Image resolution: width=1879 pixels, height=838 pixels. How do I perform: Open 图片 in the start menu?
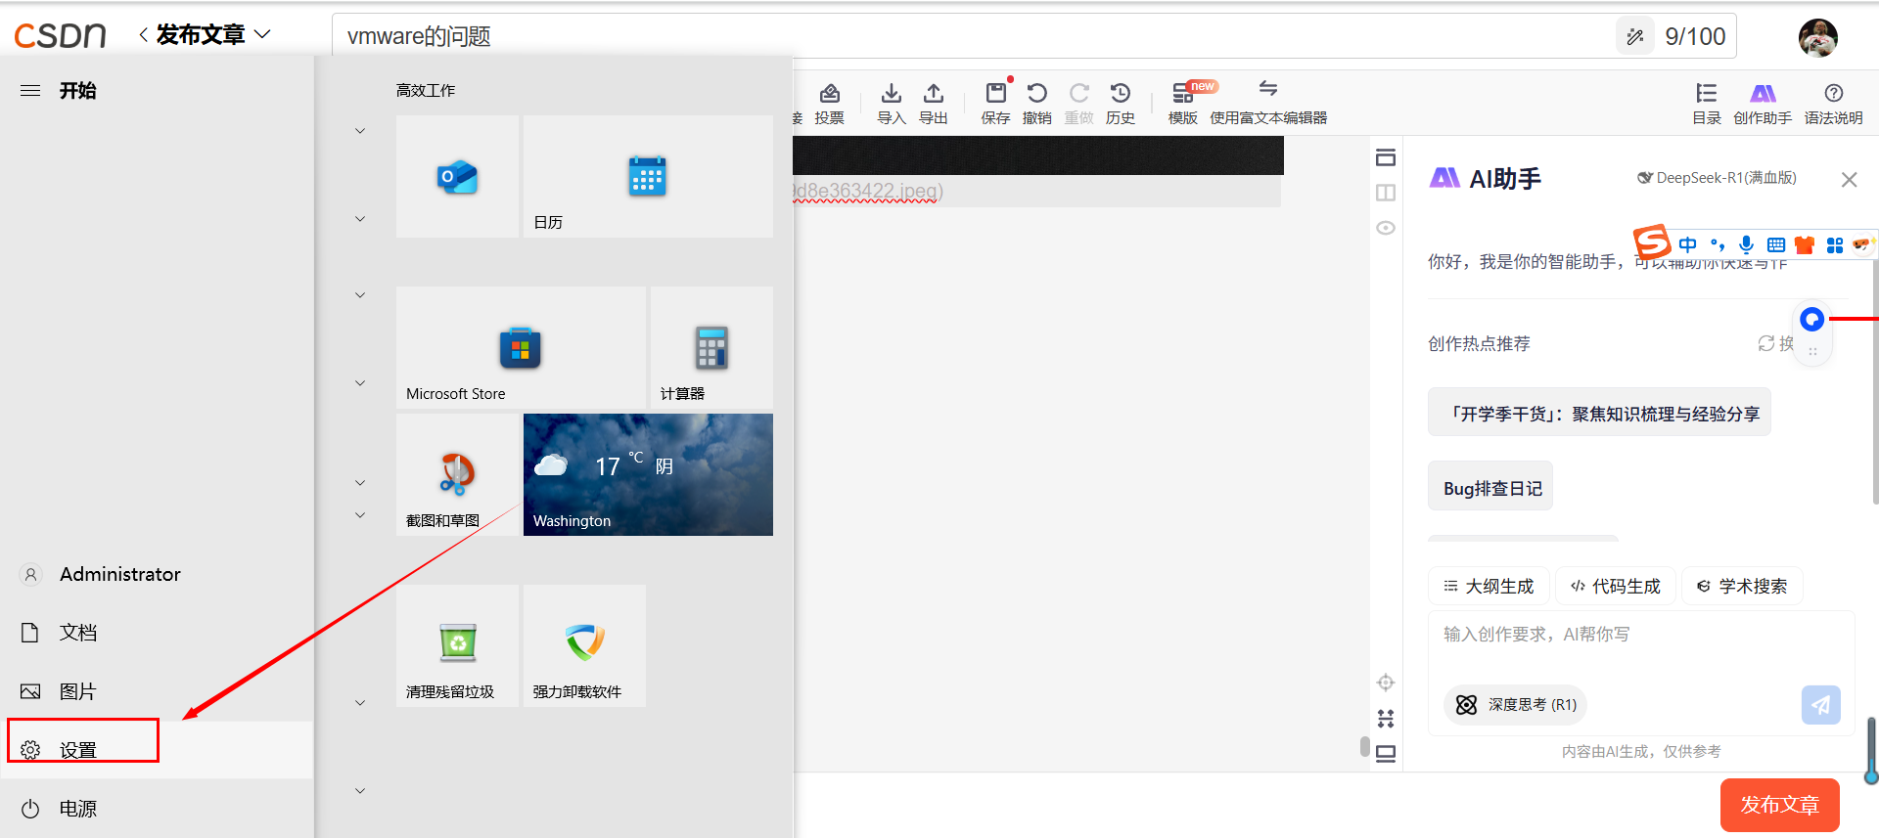[157, 691]
